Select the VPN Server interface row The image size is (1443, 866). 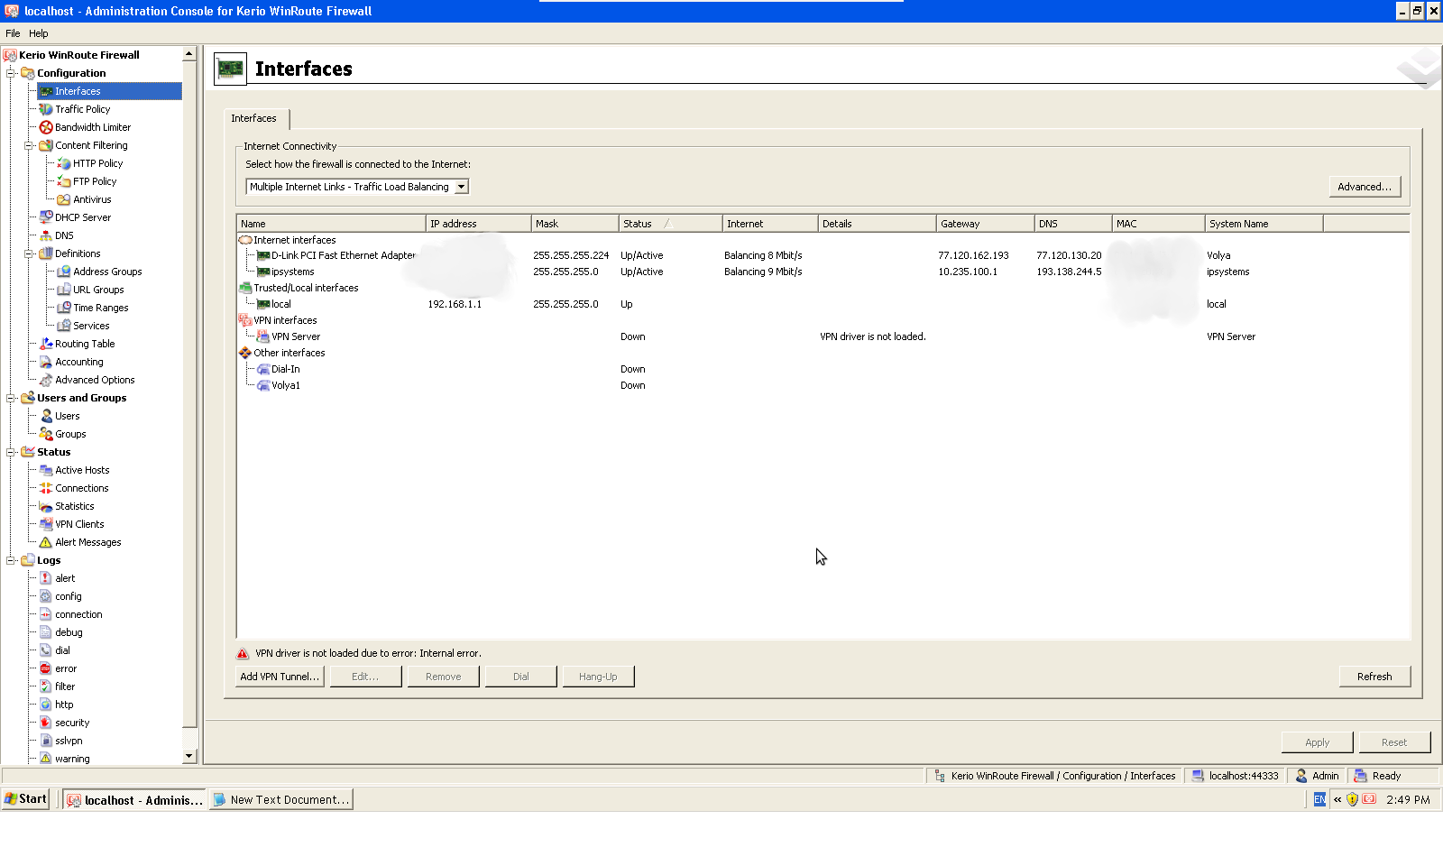(x=823, y=336)
